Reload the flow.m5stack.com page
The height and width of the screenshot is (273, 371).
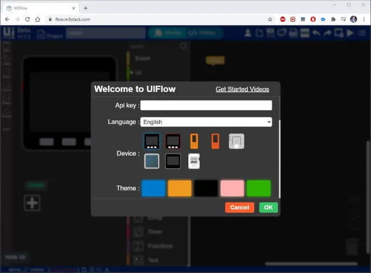pyautogui.click(x=27, y=19)
